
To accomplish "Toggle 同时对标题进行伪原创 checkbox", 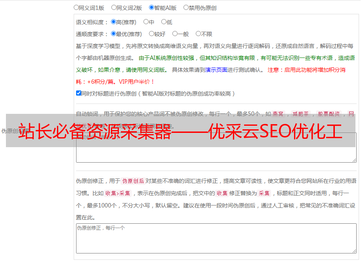I will 78,93.
